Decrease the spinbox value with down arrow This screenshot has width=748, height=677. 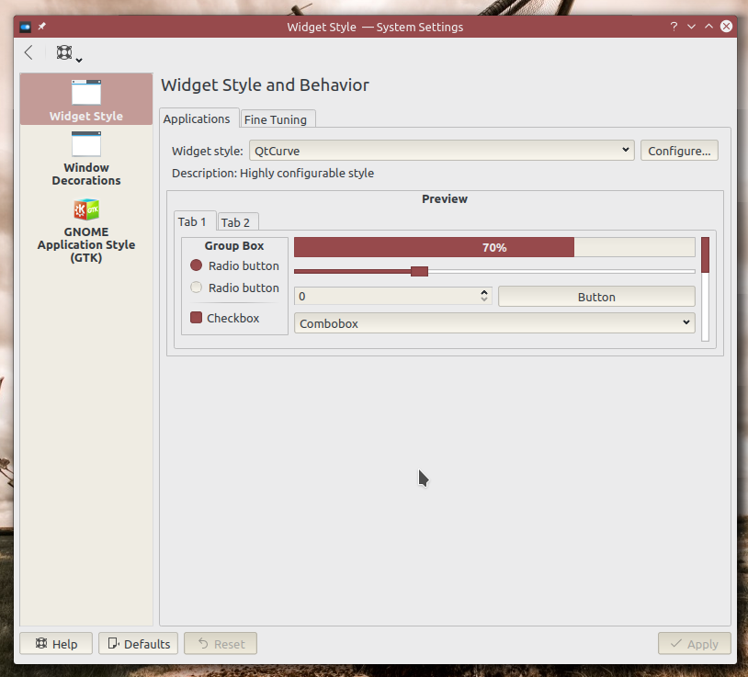click(x=484, y=299)
